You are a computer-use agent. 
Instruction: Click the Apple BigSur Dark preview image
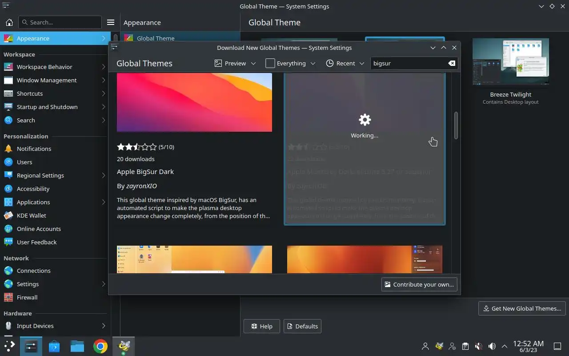(x=194, y=102)
